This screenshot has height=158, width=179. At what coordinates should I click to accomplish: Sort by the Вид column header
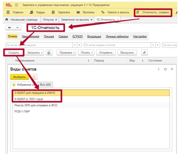137,61
